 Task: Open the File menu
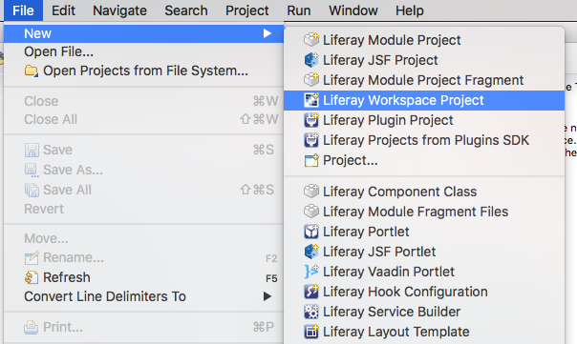pyautogui.click(x=23, y=10)
